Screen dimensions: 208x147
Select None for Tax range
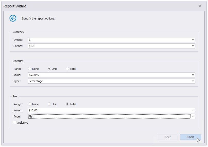pos(30,104)
